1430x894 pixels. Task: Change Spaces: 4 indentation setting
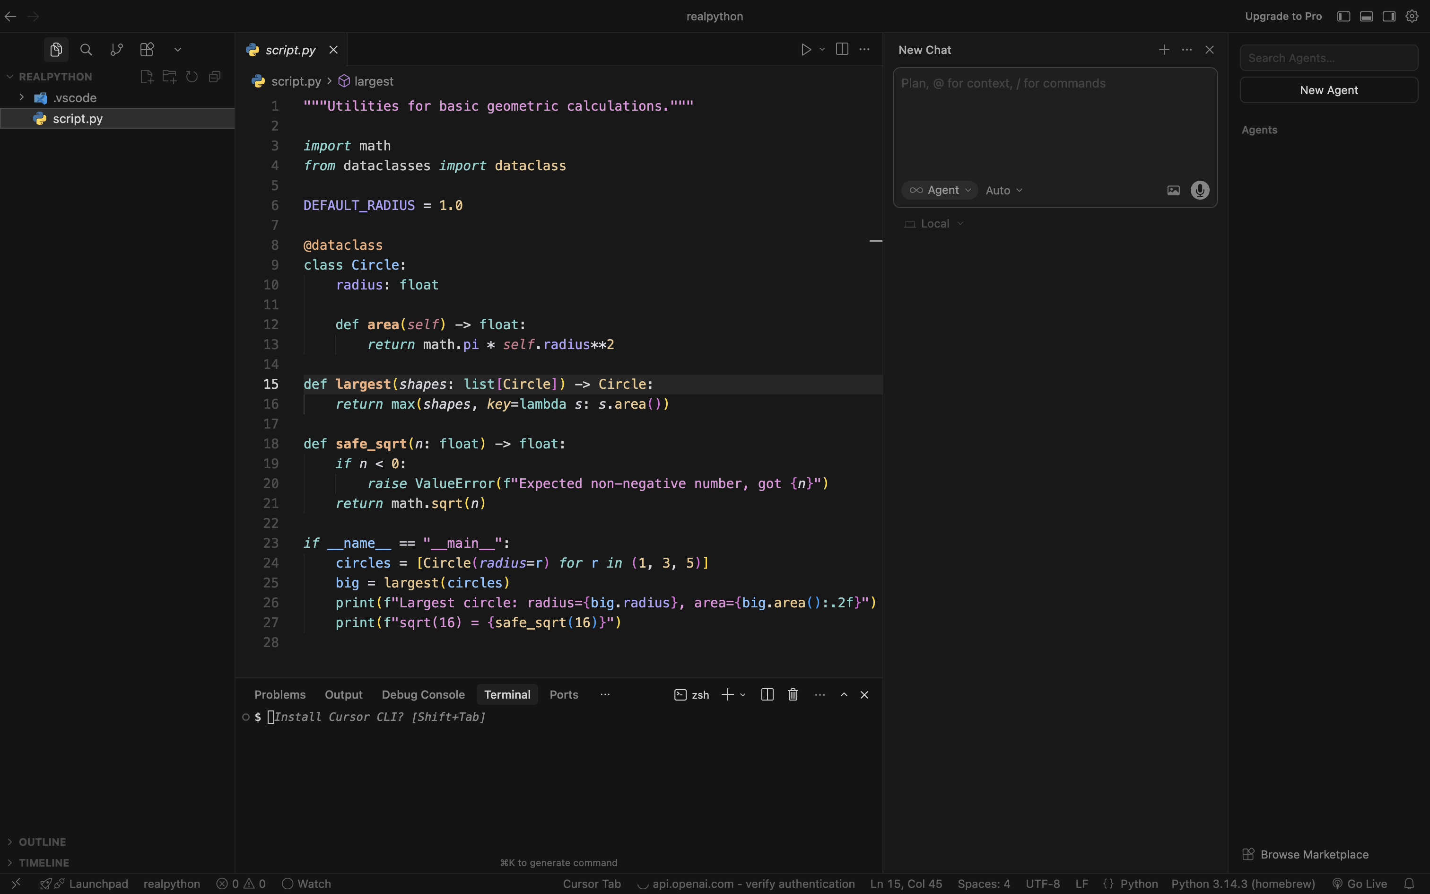coord(984,884)
